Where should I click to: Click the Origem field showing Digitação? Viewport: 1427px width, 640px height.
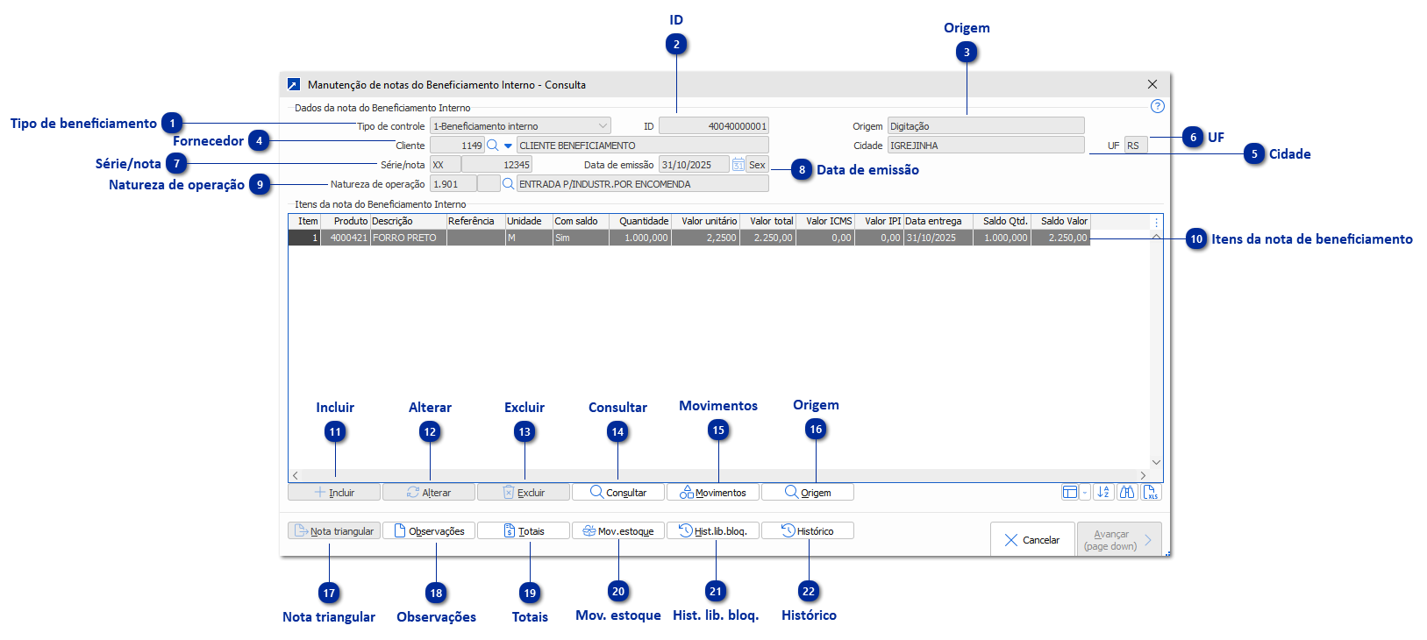[x=986, y=126]
